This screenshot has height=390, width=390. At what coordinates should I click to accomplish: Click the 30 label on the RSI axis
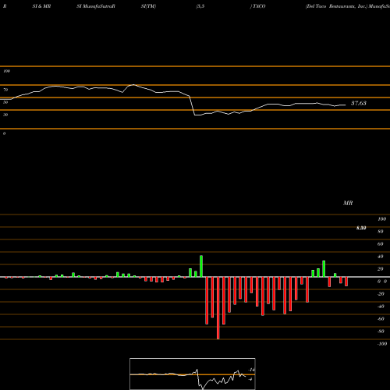5,115
